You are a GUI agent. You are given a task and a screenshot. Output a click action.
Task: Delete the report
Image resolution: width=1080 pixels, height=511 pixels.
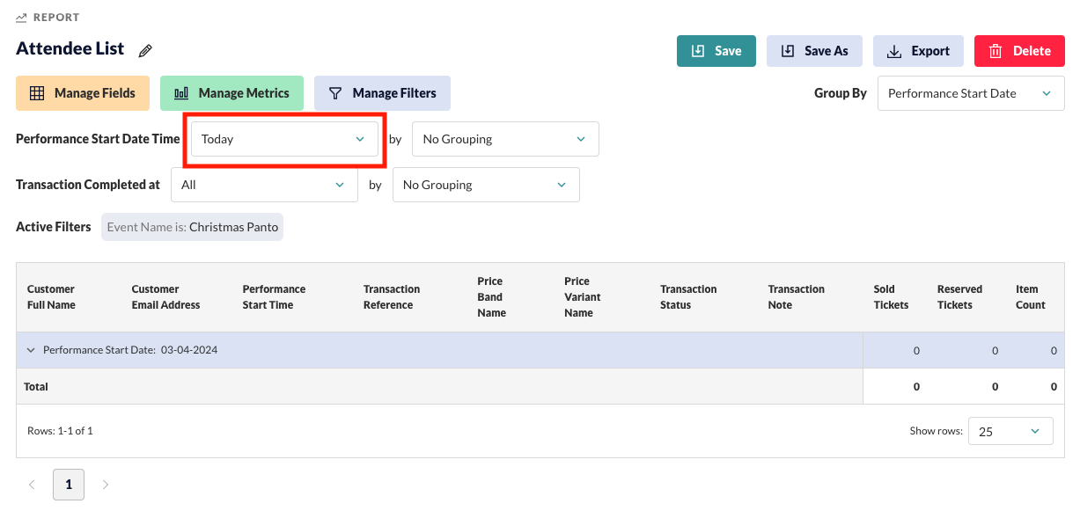[1019, 51]
